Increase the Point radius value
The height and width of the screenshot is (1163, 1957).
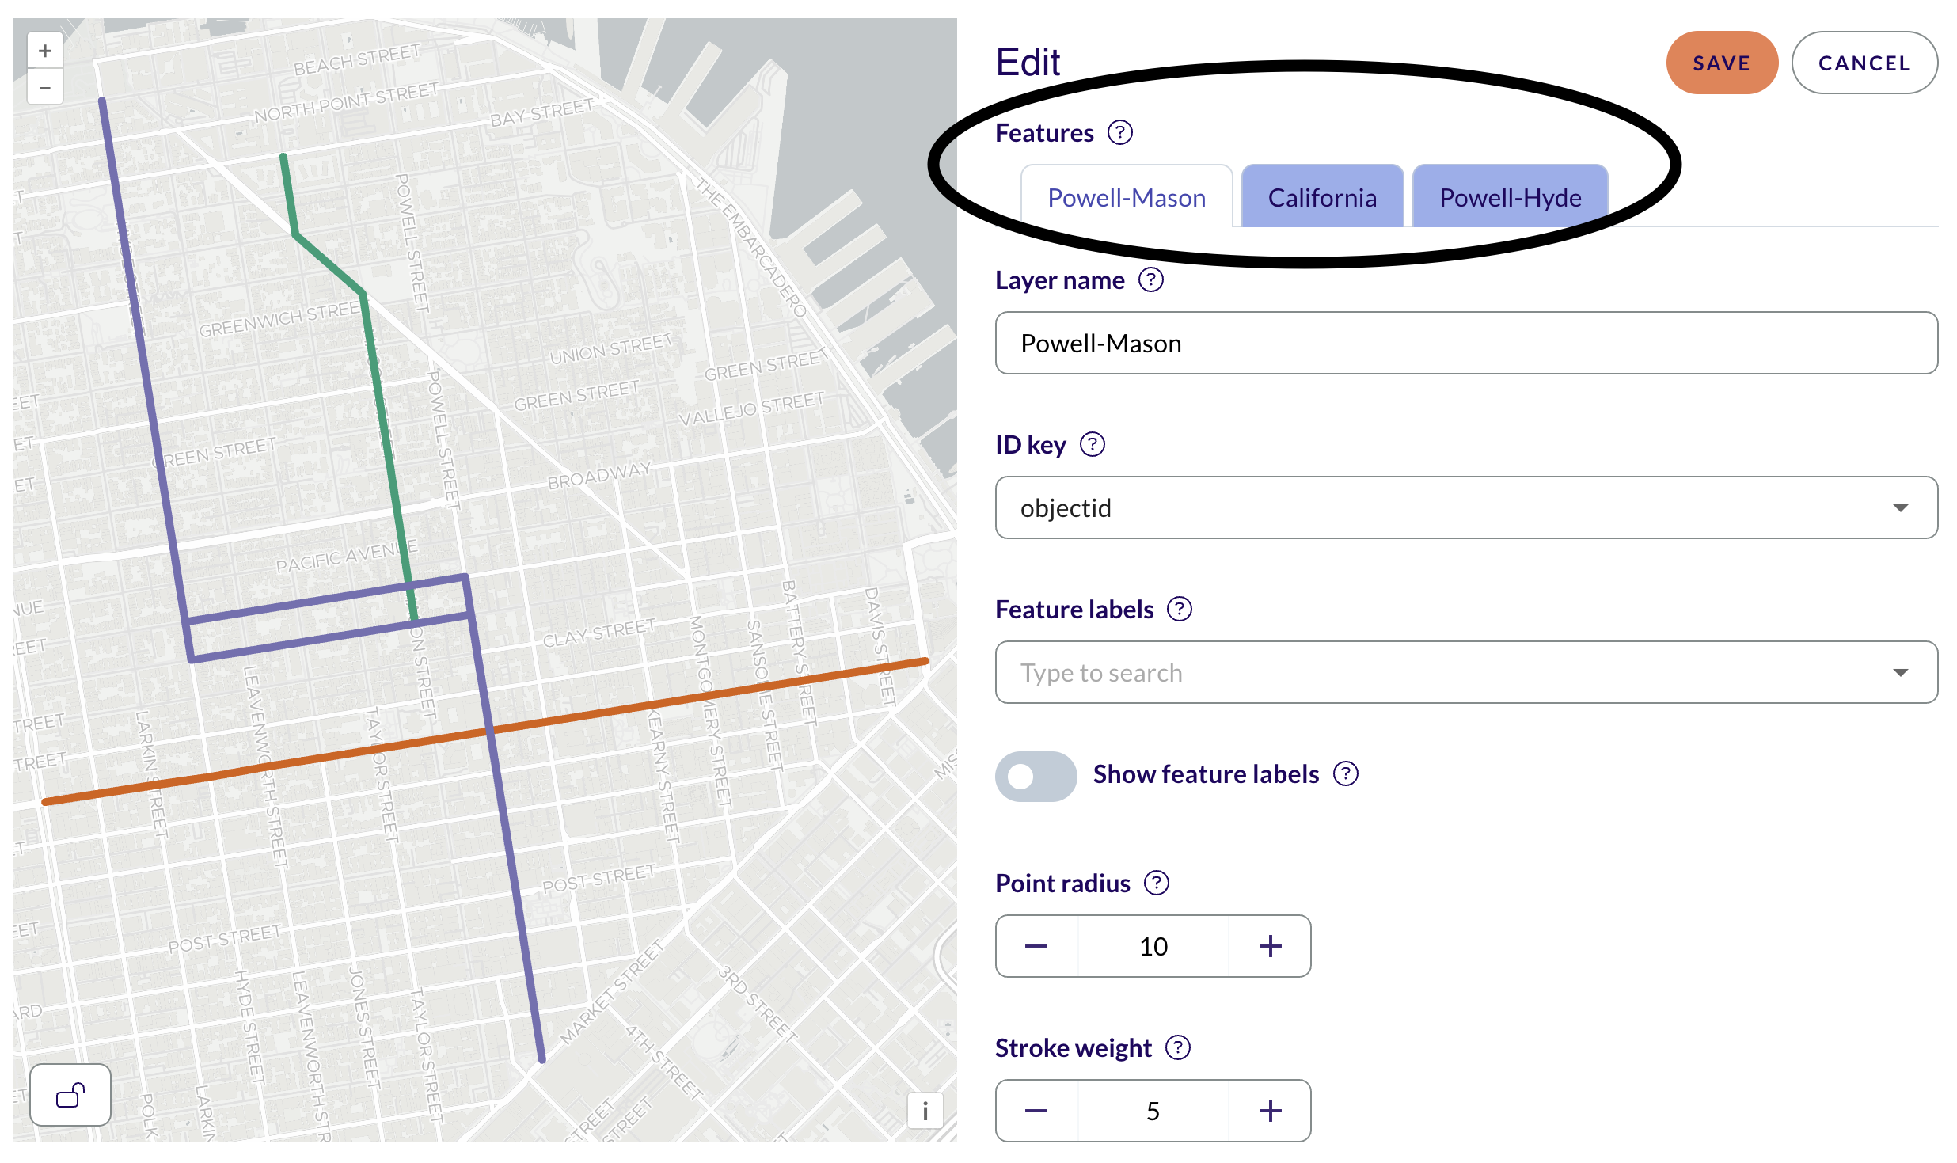(x=1270, y=946)
